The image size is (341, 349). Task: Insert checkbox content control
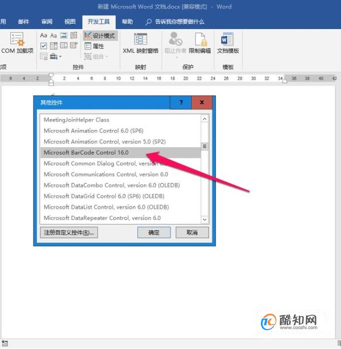[x=43, y=46]
